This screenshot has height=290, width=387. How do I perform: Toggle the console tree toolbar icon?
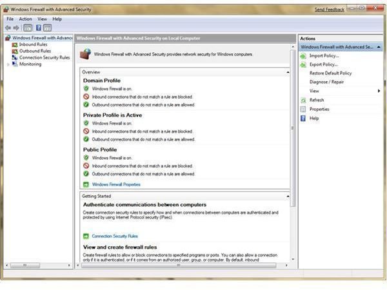[x=28, y=28]
